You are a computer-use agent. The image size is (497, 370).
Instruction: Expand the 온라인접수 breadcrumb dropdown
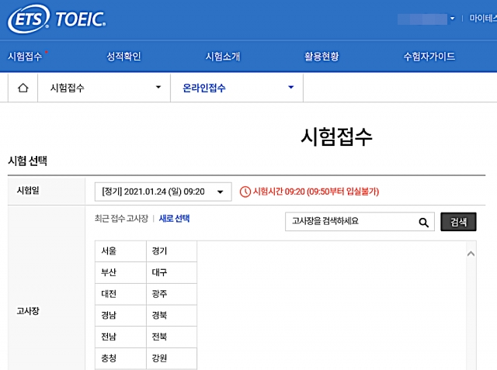[x=290, y=87]
